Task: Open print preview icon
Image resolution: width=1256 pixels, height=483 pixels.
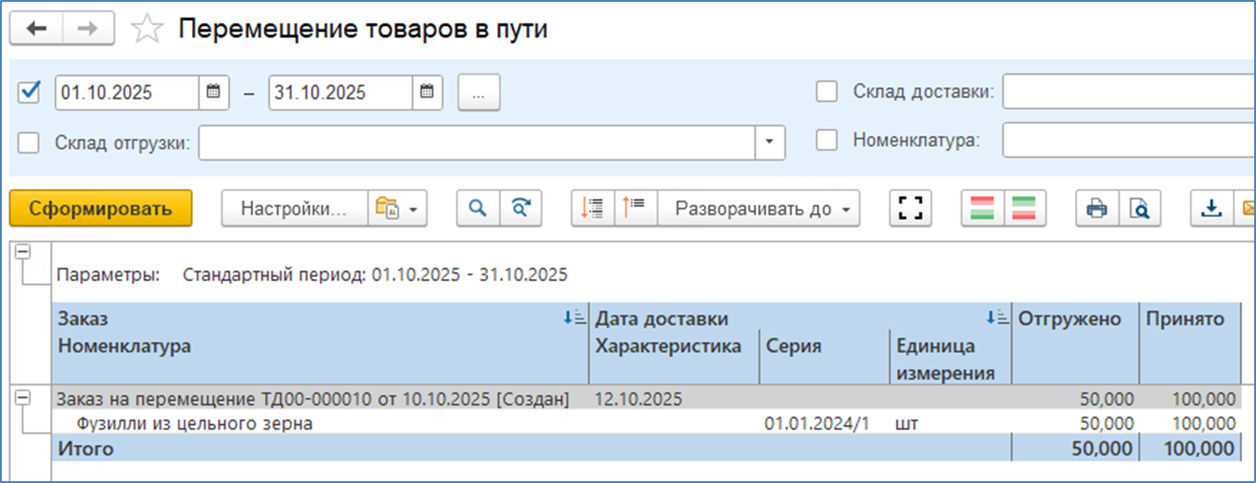Action: click(1140, 208)
